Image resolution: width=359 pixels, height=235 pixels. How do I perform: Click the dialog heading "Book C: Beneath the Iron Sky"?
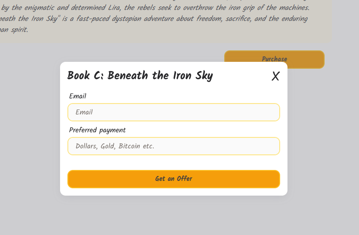pyautogui.click(x=140, y=76)
